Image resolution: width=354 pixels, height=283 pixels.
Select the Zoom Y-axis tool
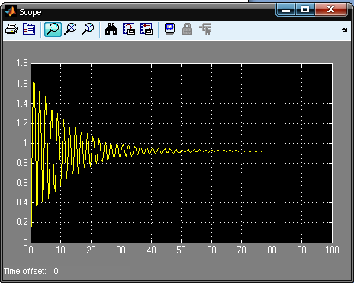tap(88, 29)
